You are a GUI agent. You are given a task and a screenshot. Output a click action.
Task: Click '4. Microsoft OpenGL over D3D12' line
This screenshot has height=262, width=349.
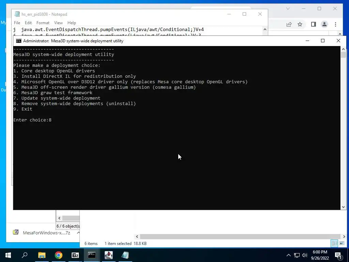(x=131, y=82)
